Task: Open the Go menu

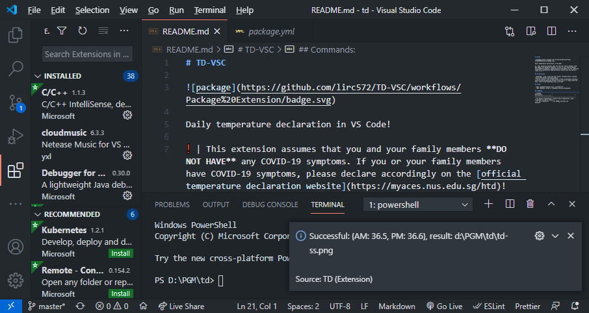Action: click(x=153, y=10)
